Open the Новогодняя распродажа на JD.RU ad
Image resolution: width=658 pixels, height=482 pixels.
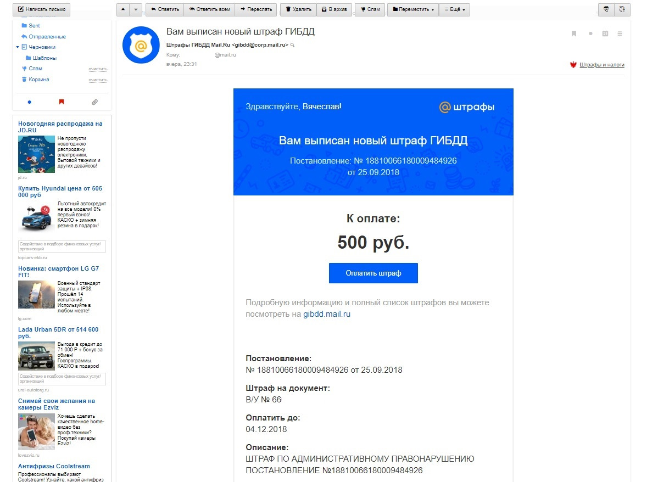tap(60, 127)
